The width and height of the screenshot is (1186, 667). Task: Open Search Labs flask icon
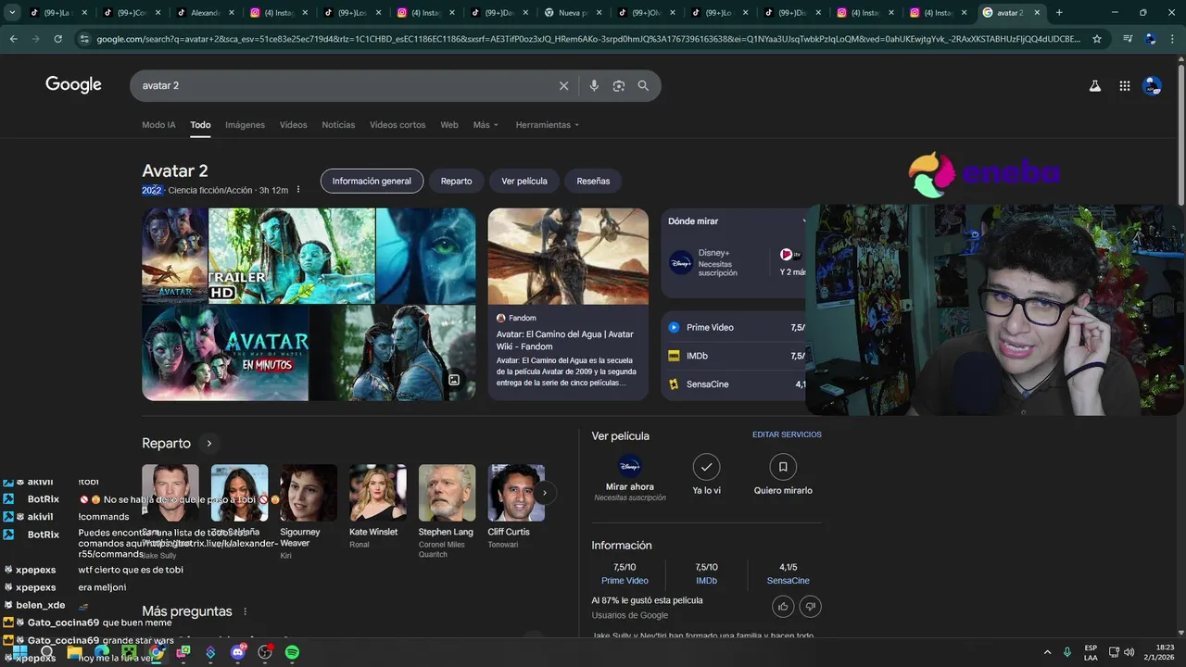(x=1094, y=85)
